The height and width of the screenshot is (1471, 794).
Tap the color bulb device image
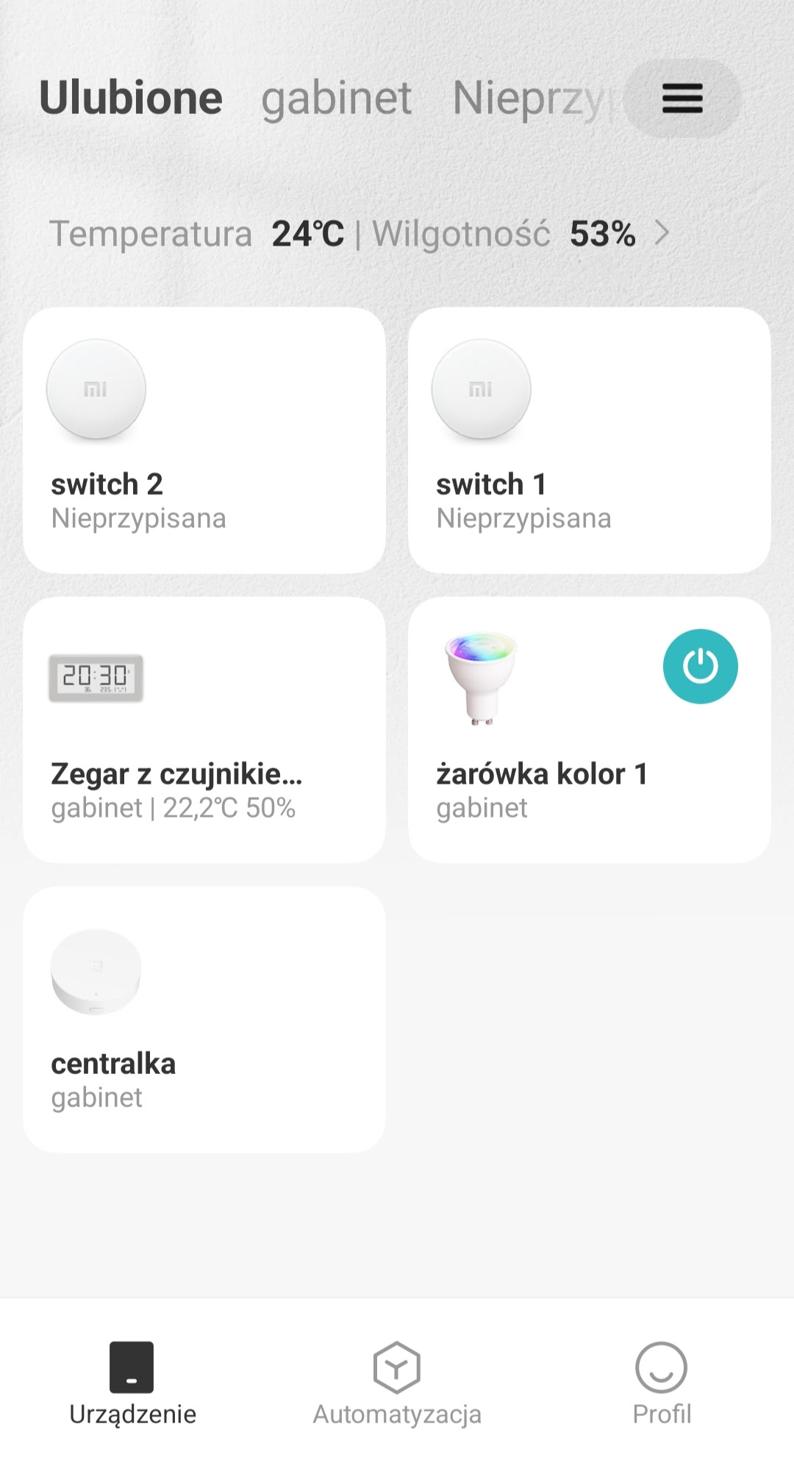tap(481, 678)
